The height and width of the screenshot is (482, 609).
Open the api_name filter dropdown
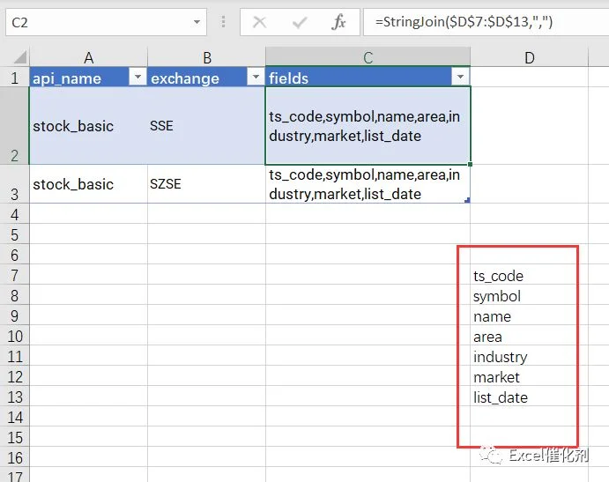point(137,77)
